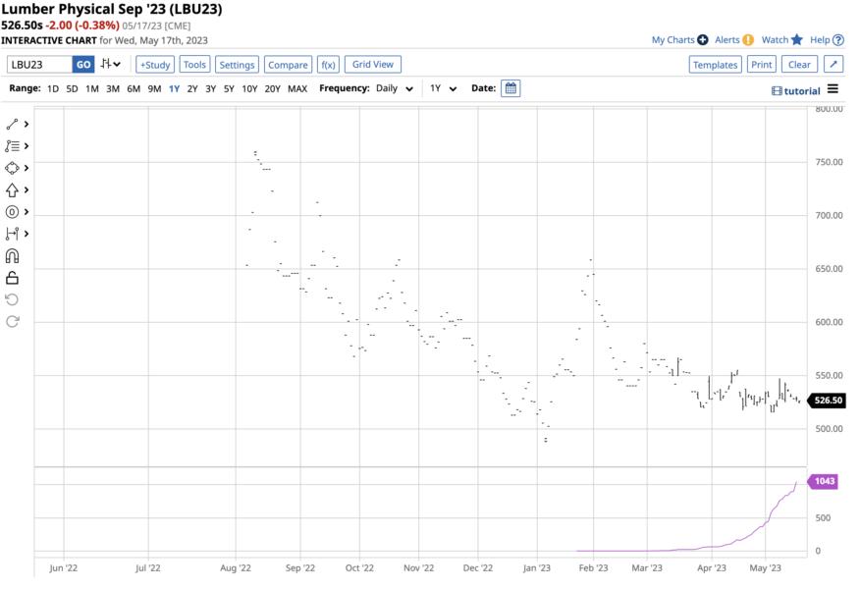860x589 pixels.
Task: Select the 3M range
Action: tap(113, 88)
